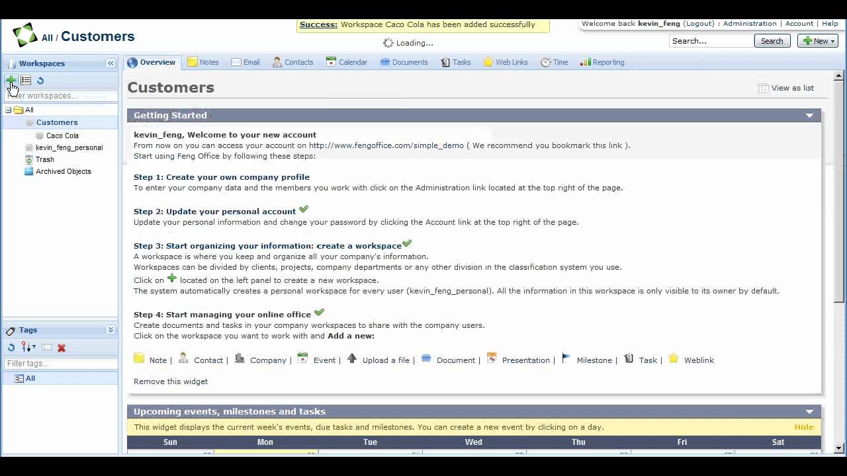Click the Filter tags input field
847x476 pixels.
click(61, 364)
